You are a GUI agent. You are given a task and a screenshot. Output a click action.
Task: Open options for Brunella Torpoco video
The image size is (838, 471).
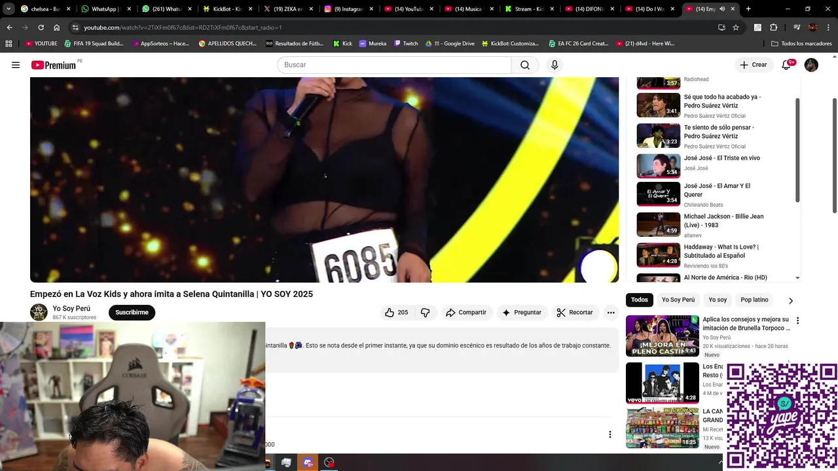[797, 321]
